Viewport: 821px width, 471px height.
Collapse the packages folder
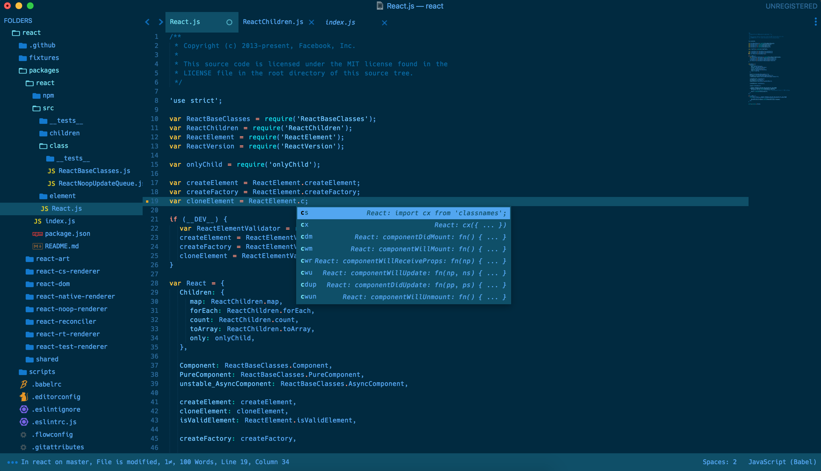[x=39, y=71]
